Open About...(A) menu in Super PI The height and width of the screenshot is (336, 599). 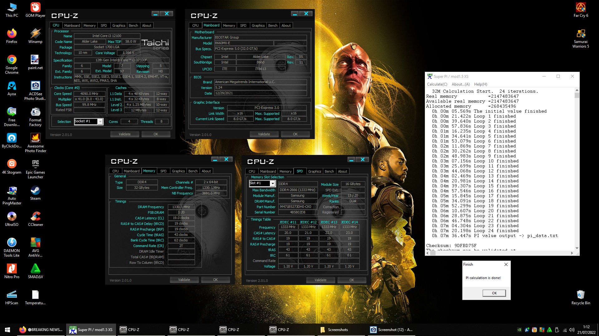click(460, 84)
